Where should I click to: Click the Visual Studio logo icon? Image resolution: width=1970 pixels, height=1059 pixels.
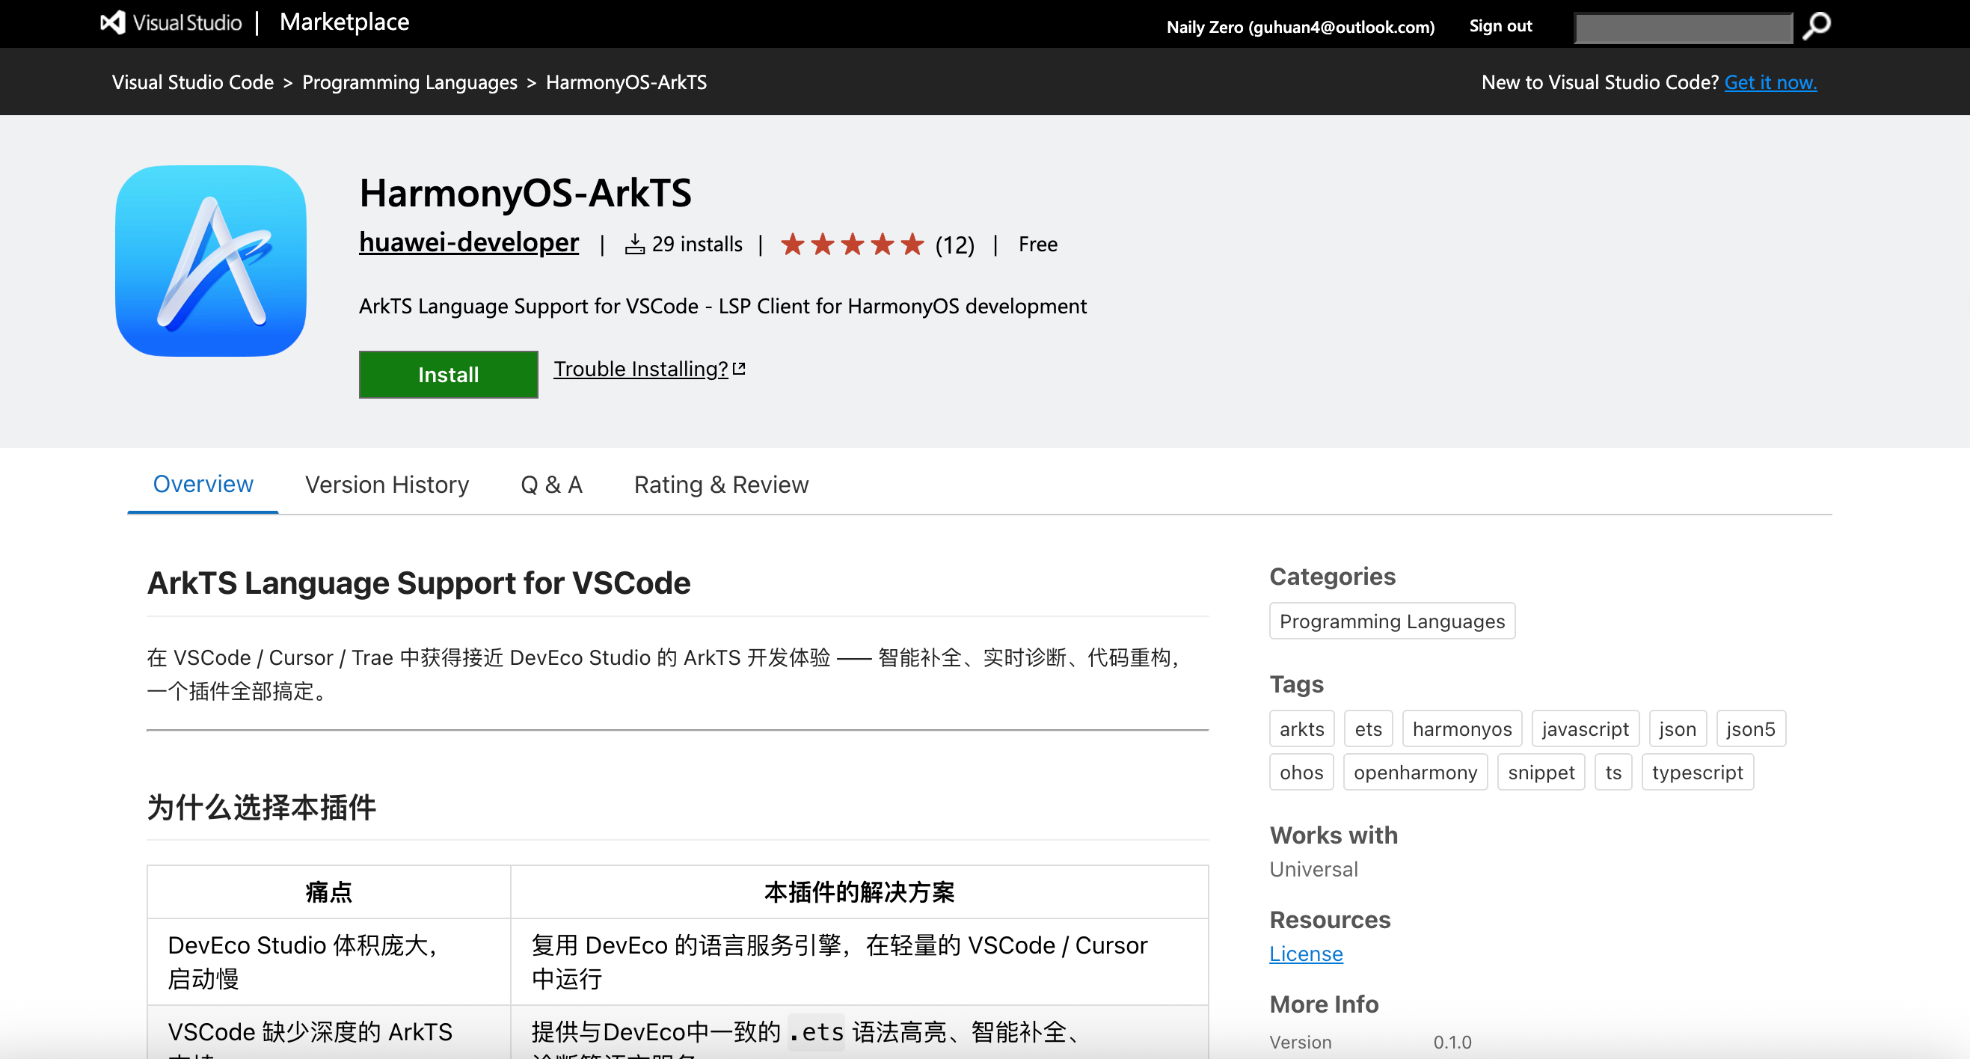click(113, 23)
